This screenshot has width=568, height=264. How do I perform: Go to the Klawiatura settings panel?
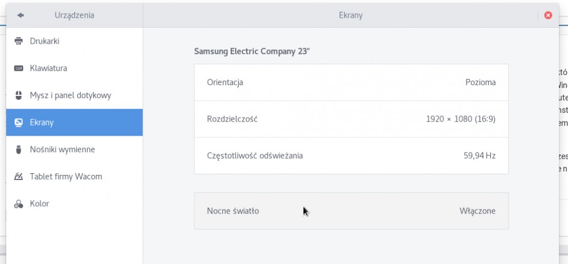click(74, 68)
